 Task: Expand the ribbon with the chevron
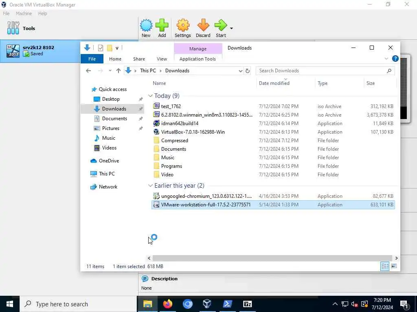386,58
